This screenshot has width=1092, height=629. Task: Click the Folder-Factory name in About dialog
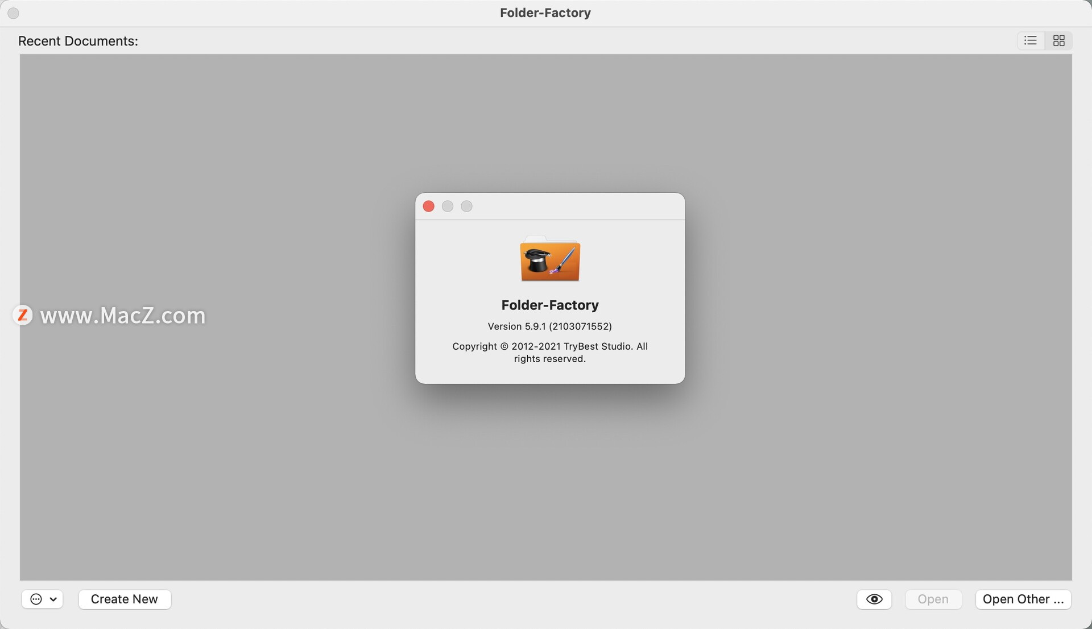(x=550, y=305)
